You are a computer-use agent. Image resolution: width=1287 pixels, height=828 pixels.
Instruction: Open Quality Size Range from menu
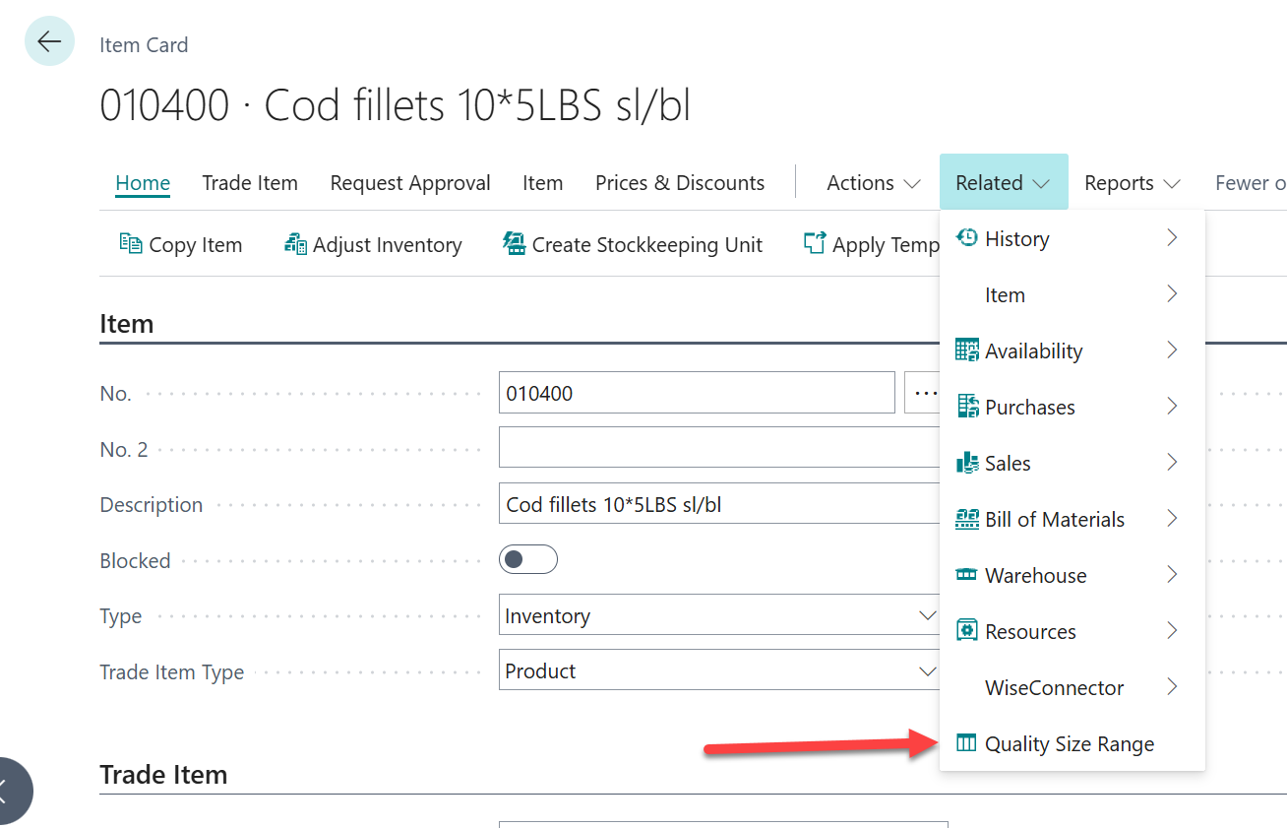pyautogui.click(x=1069, y=744)
